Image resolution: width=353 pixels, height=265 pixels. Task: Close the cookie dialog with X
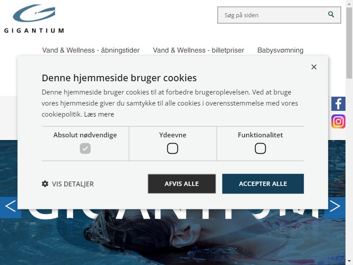tap(314, 67)
